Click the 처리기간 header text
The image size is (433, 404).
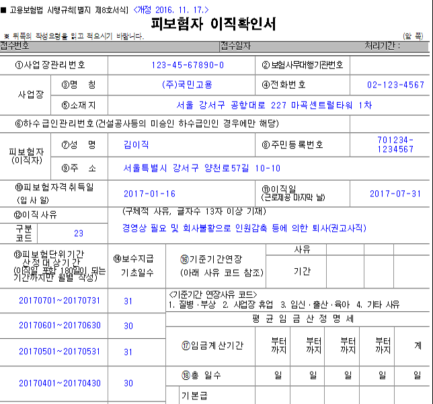[x=382, y=46]
